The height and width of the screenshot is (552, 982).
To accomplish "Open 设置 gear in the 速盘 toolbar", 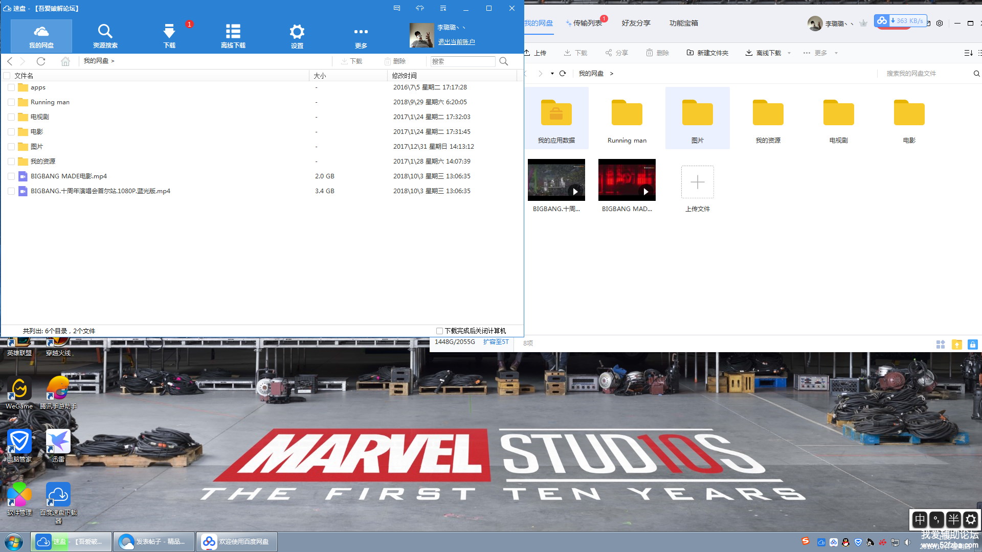I will pos(297,36).
